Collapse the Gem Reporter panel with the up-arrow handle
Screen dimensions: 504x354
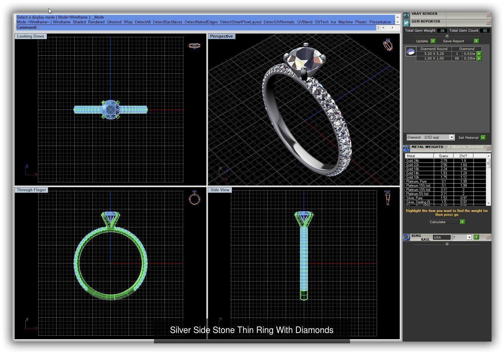pos(447,36)
